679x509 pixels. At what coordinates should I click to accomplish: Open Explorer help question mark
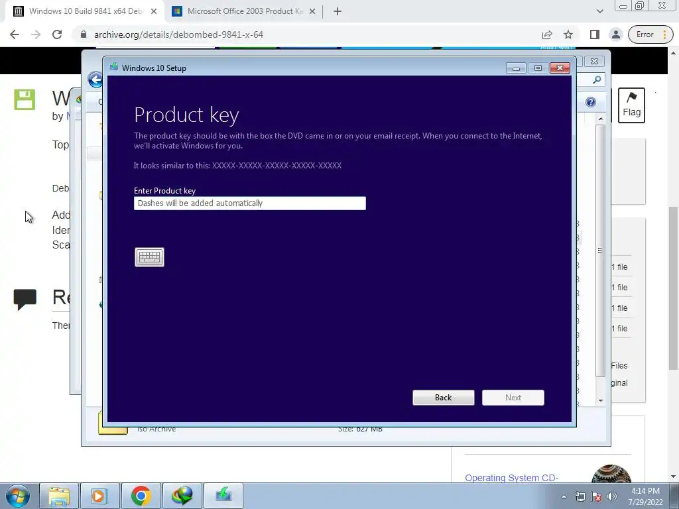[591, 102]
